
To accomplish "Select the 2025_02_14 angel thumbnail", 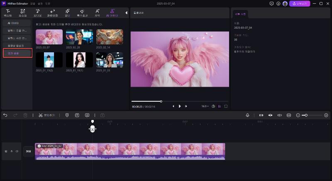I will click(110, 37).
